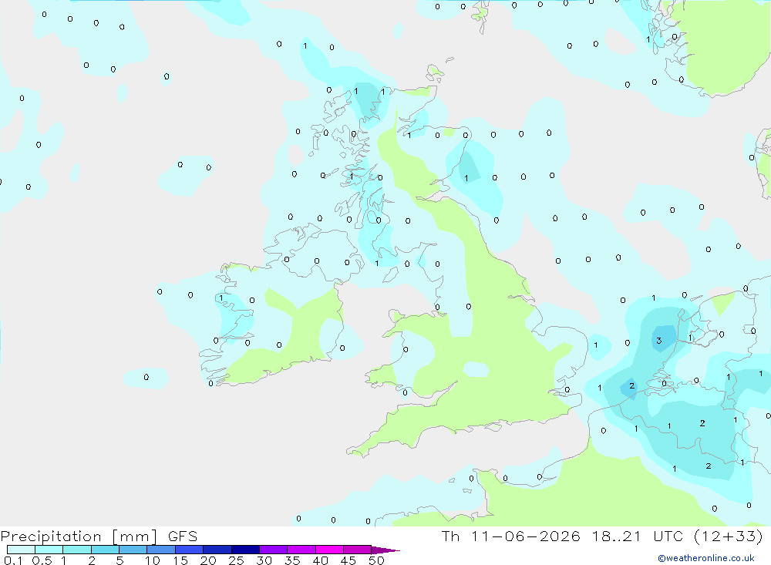771x565 pixels.
Task: Click the '0.5' color scale label
Action: coord(42,560)
